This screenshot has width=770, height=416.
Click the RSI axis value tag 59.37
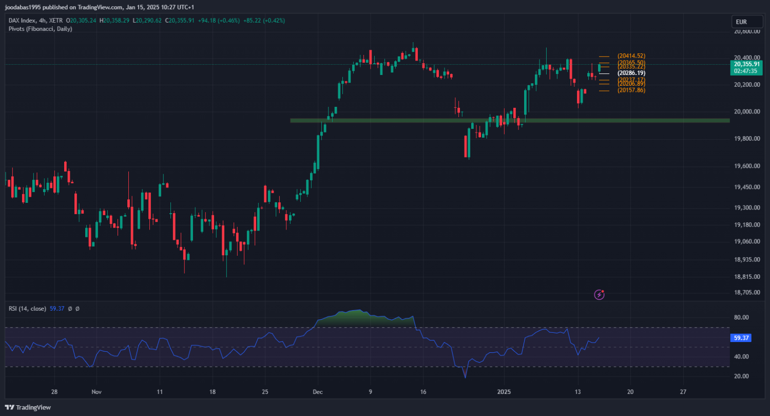(x=740, y=338)
